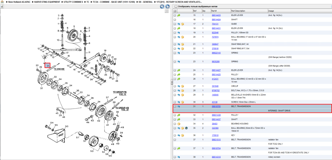Click 'INTERMED. SHAFT DRIVE' usage text
Screen dimensions: 332x160
pyautogui.click(x=280, y=111)
